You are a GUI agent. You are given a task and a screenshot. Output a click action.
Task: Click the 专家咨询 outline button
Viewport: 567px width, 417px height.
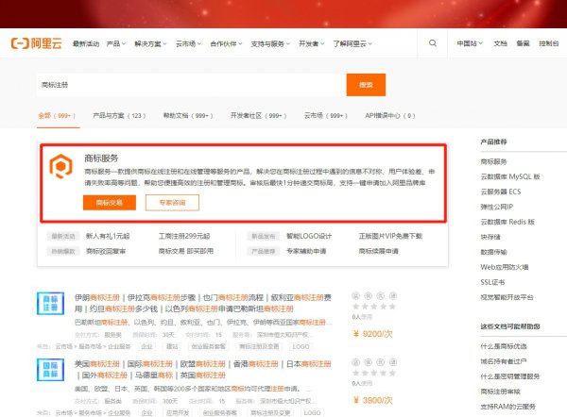coord(172,203)
